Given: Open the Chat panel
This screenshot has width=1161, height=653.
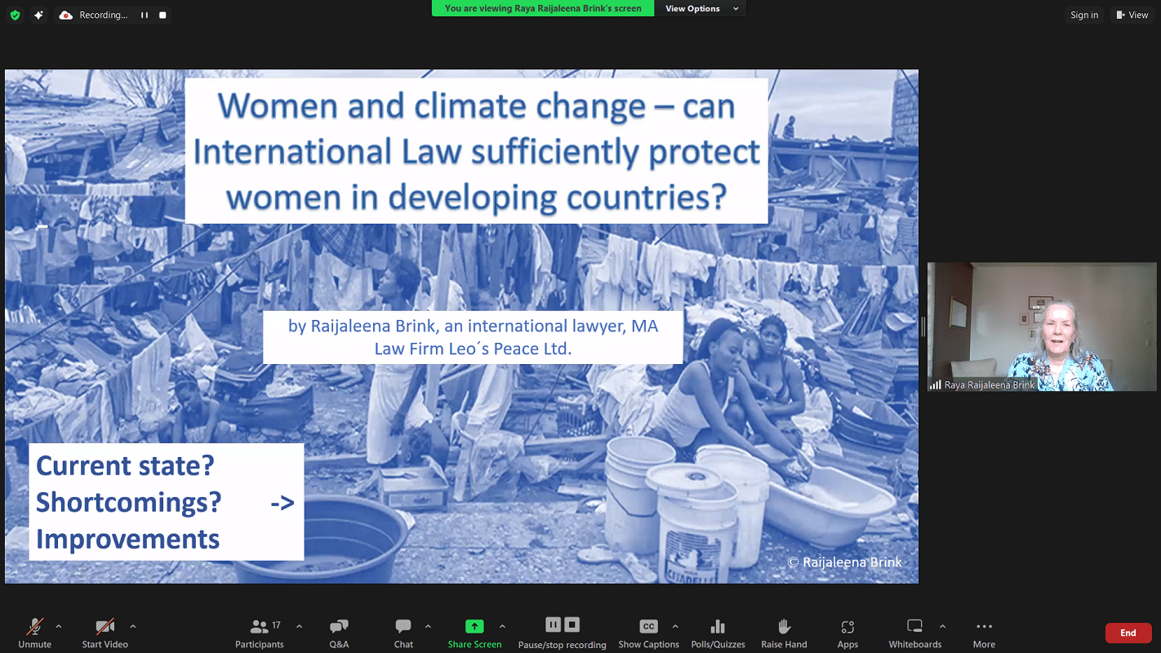Looking at the screenshot, I should pos(403,633).
